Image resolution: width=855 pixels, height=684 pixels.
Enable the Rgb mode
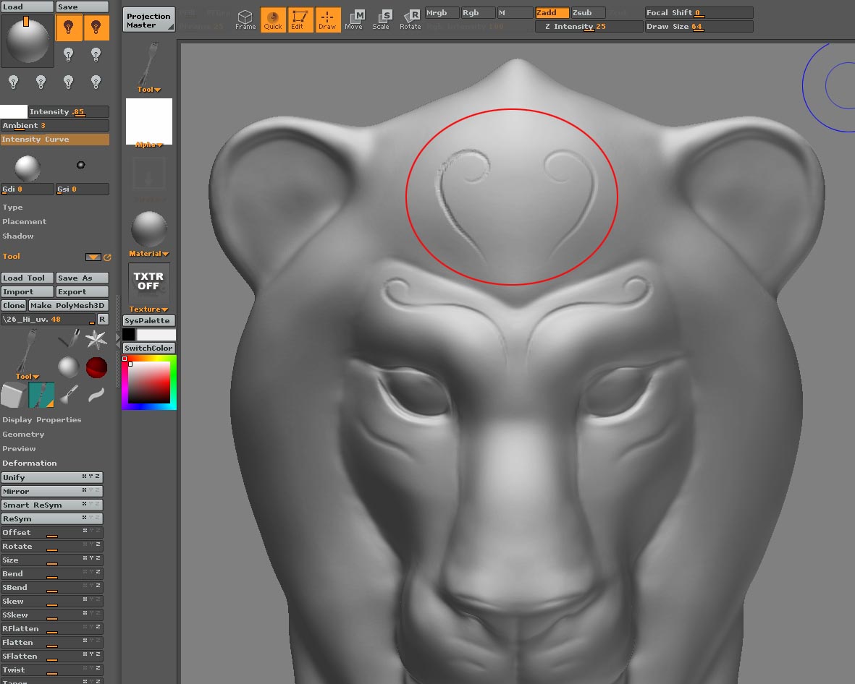coord(479,12)
